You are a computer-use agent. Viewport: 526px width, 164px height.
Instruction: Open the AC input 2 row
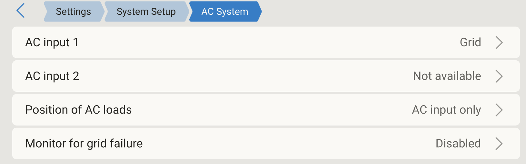[266, 76]
